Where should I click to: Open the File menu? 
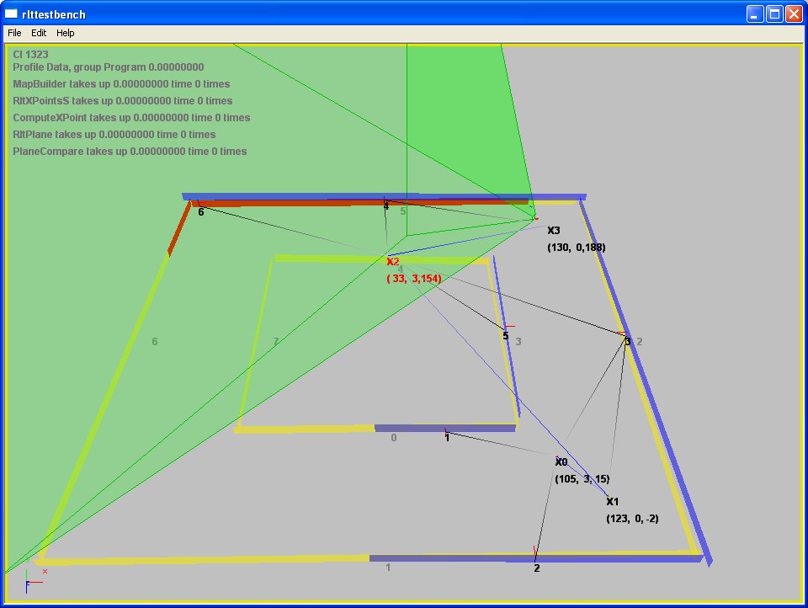coord(14,33)
